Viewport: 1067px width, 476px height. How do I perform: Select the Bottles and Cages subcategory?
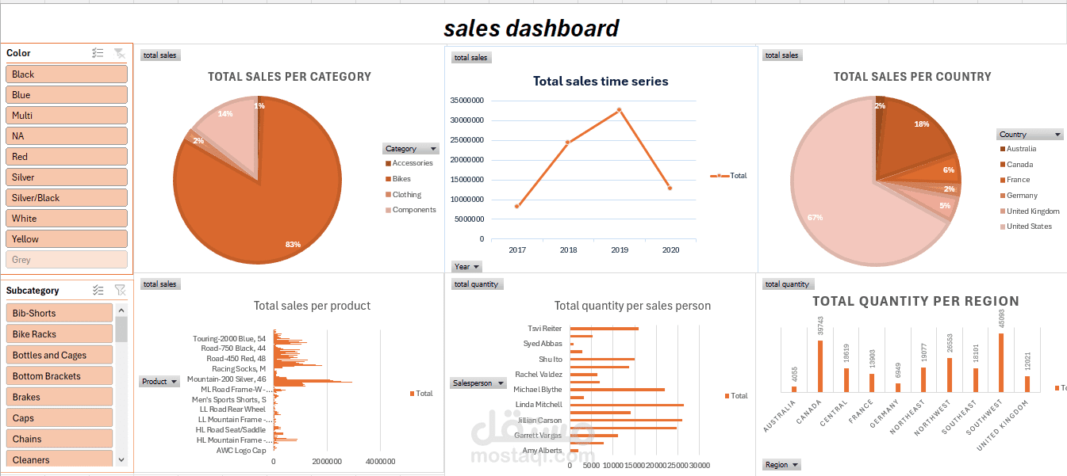59,355
